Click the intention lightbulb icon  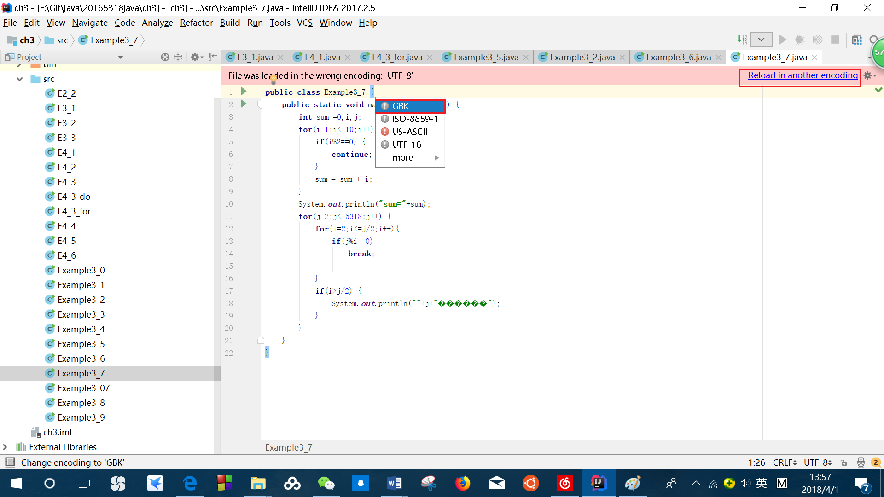coord(273,79)
